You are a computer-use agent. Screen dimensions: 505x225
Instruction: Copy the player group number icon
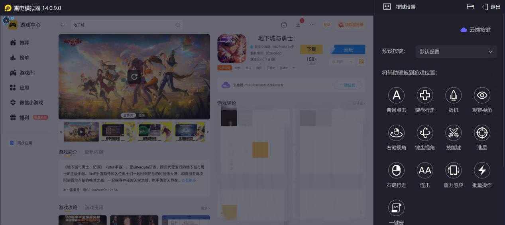pos(292,47)
